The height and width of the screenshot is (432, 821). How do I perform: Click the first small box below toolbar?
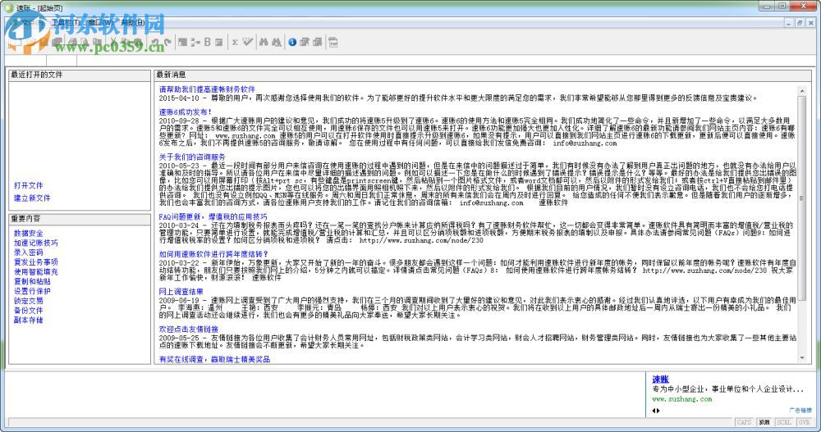[x=27, y=61]
